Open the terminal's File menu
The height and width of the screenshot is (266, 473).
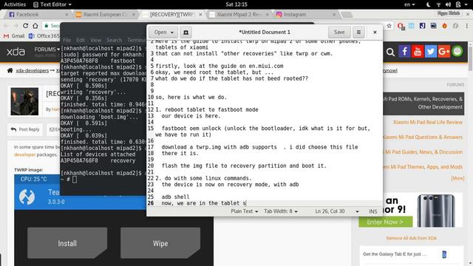click(67, 40)
